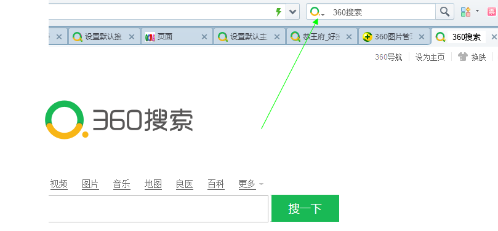Open the 音乐 search category
Screen dimensions: 498x231
click(x=122, y=184)
